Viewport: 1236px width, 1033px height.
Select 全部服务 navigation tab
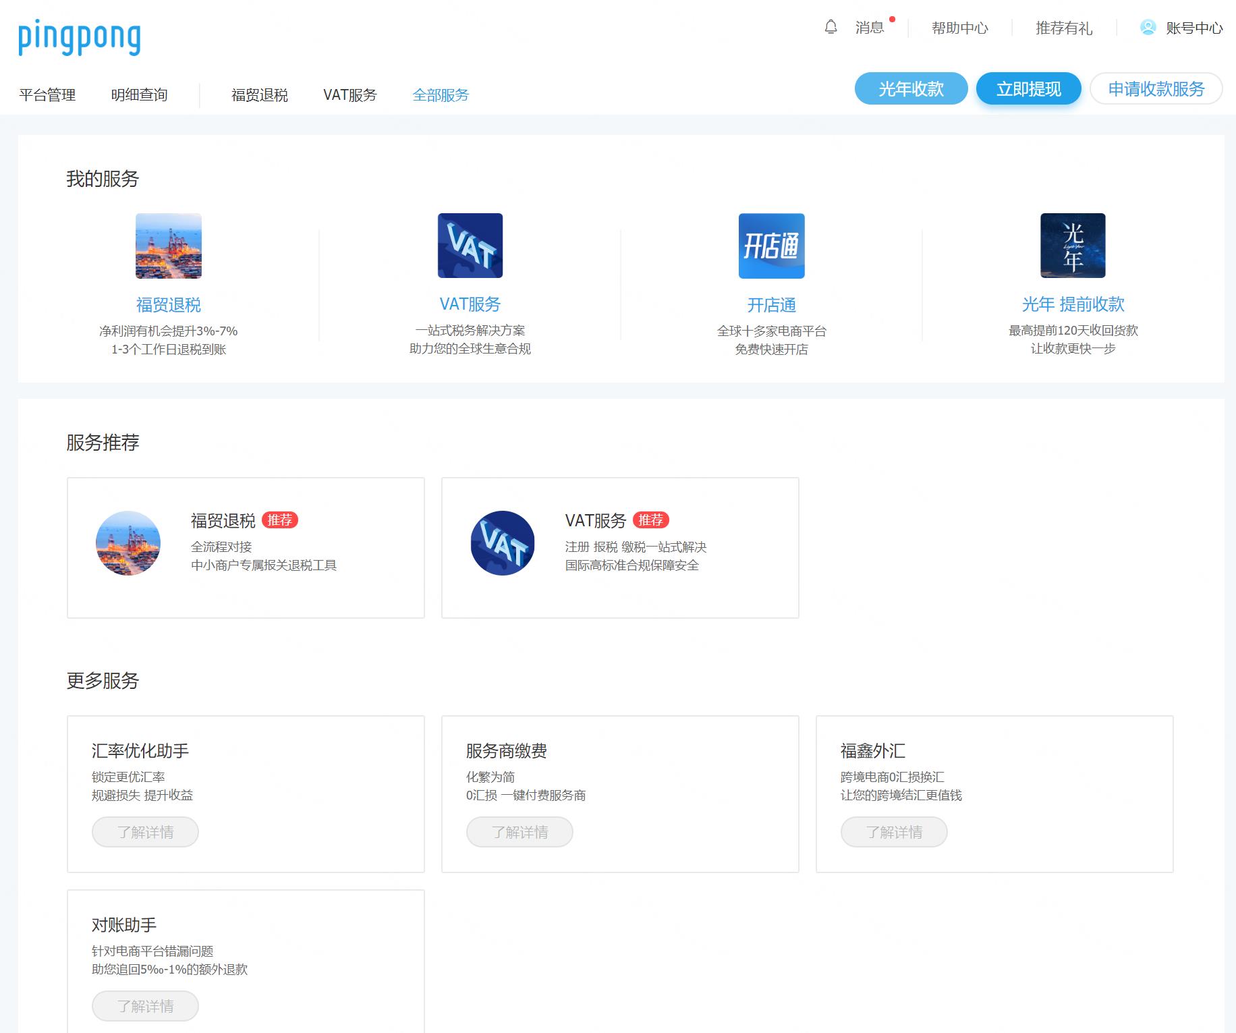(441, 95)
